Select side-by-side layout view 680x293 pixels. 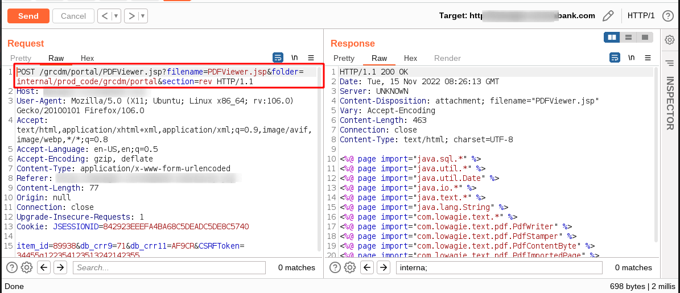click(x=612, y=38)
